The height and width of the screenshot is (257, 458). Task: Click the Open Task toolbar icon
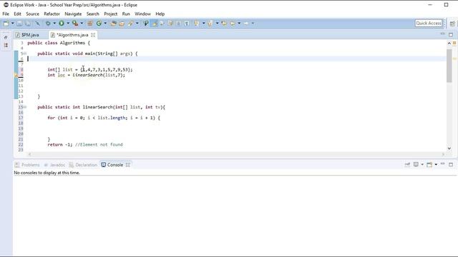click(122, 24)
